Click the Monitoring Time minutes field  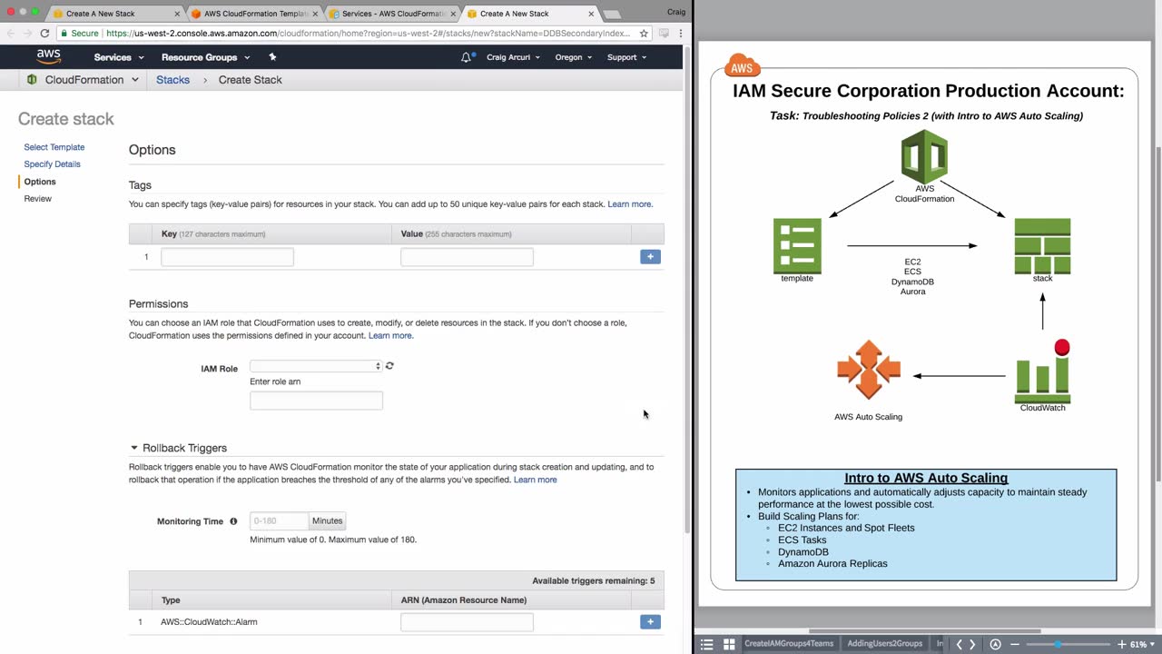(280, 521)
